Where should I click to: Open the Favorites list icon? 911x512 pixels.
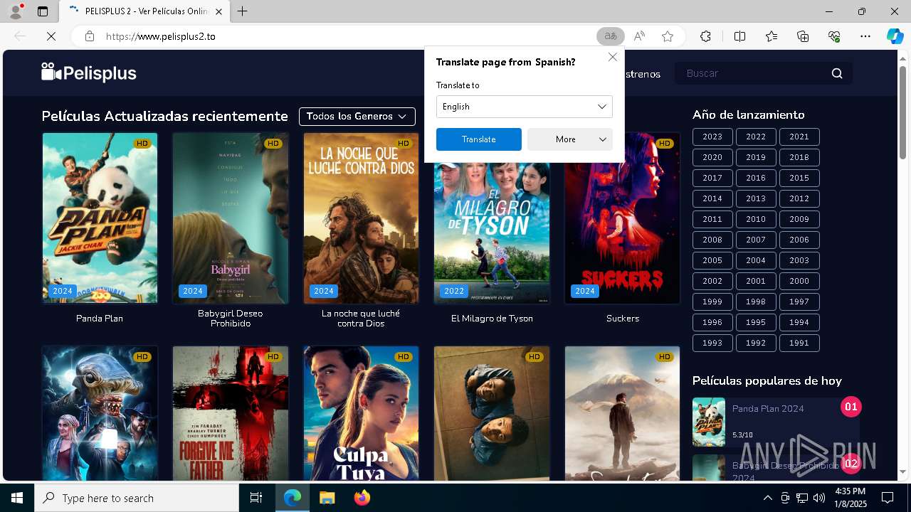[x=772, y=36]
